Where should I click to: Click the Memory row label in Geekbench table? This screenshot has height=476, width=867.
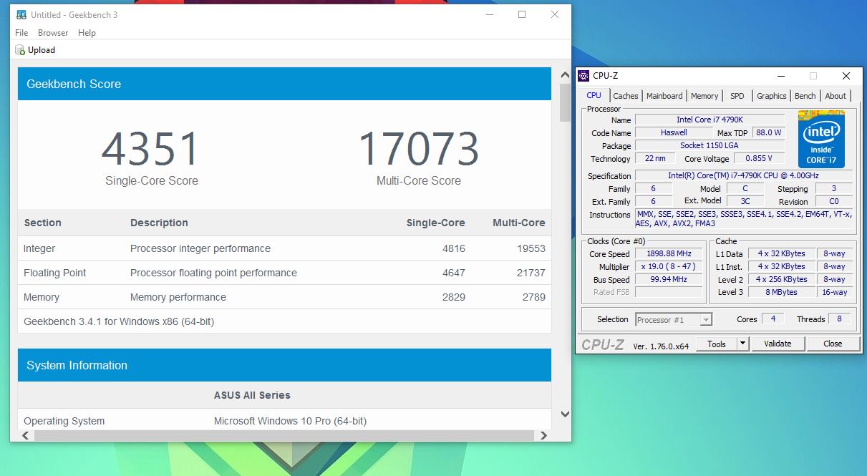[x=42, y=297]
